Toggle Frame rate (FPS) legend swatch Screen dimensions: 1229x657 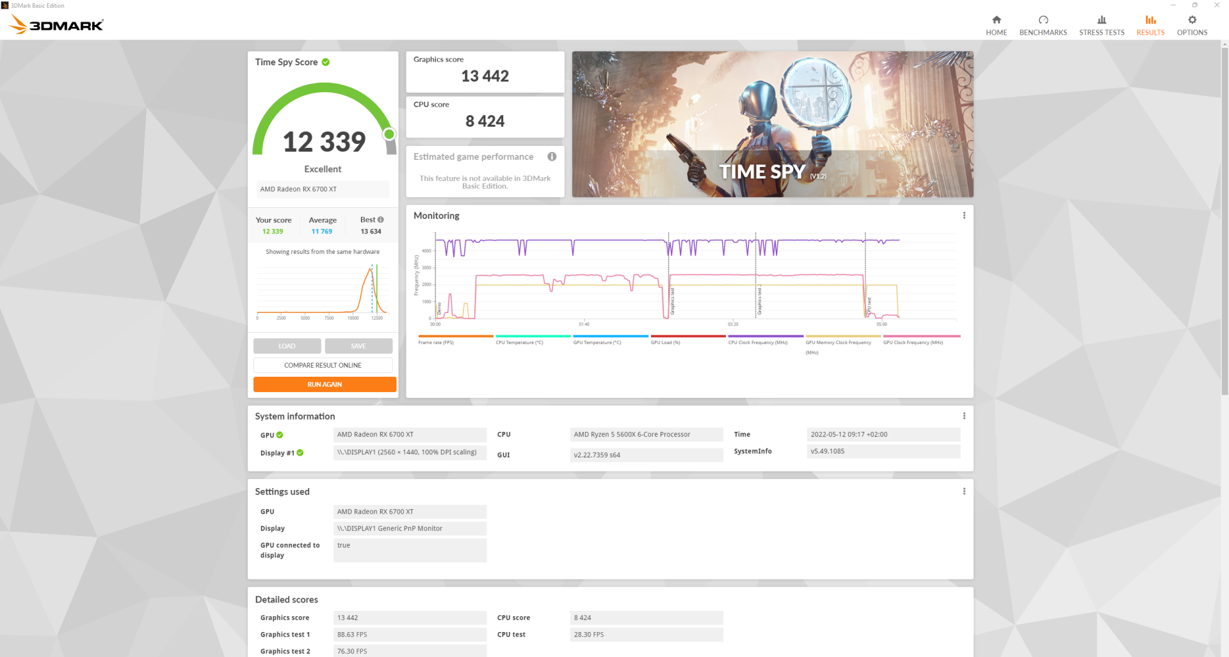click(456, 336)
